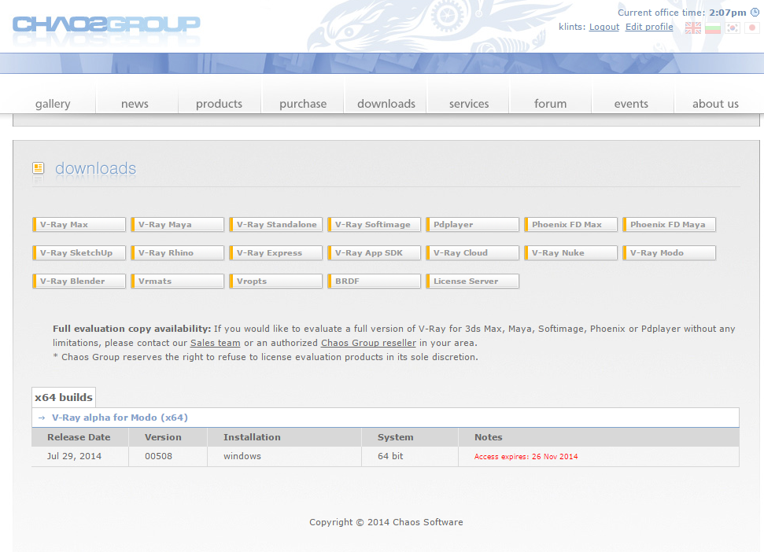Select the Vrmats button

pyautogui.click(x=177, y=281)
